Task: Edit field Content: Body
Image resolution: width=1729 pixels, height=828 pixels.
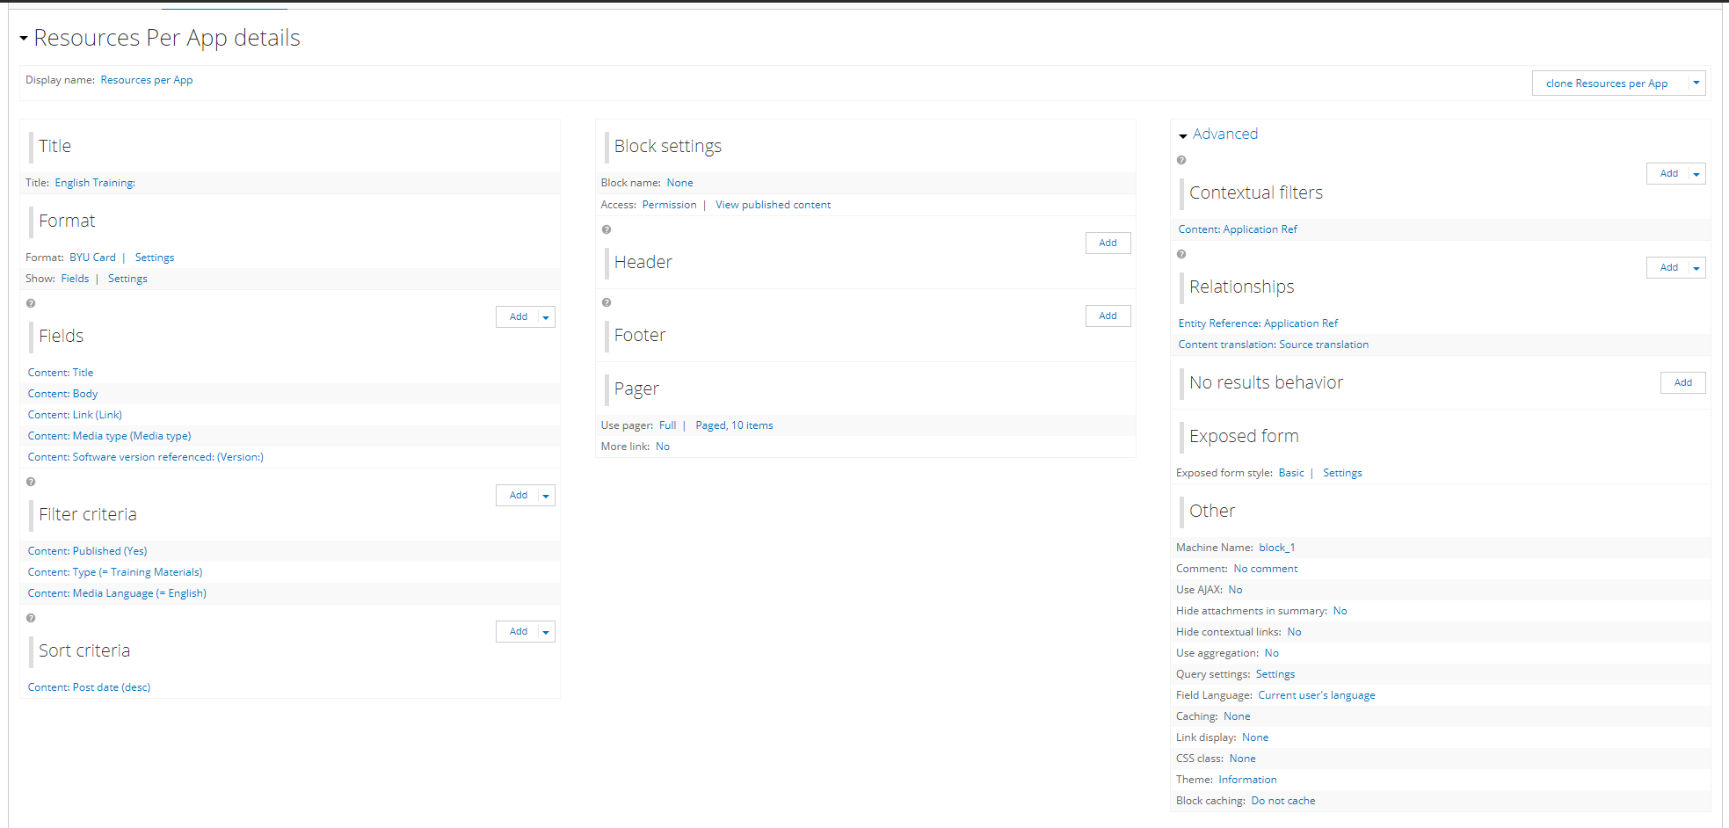Action: (x=62, y=394)
